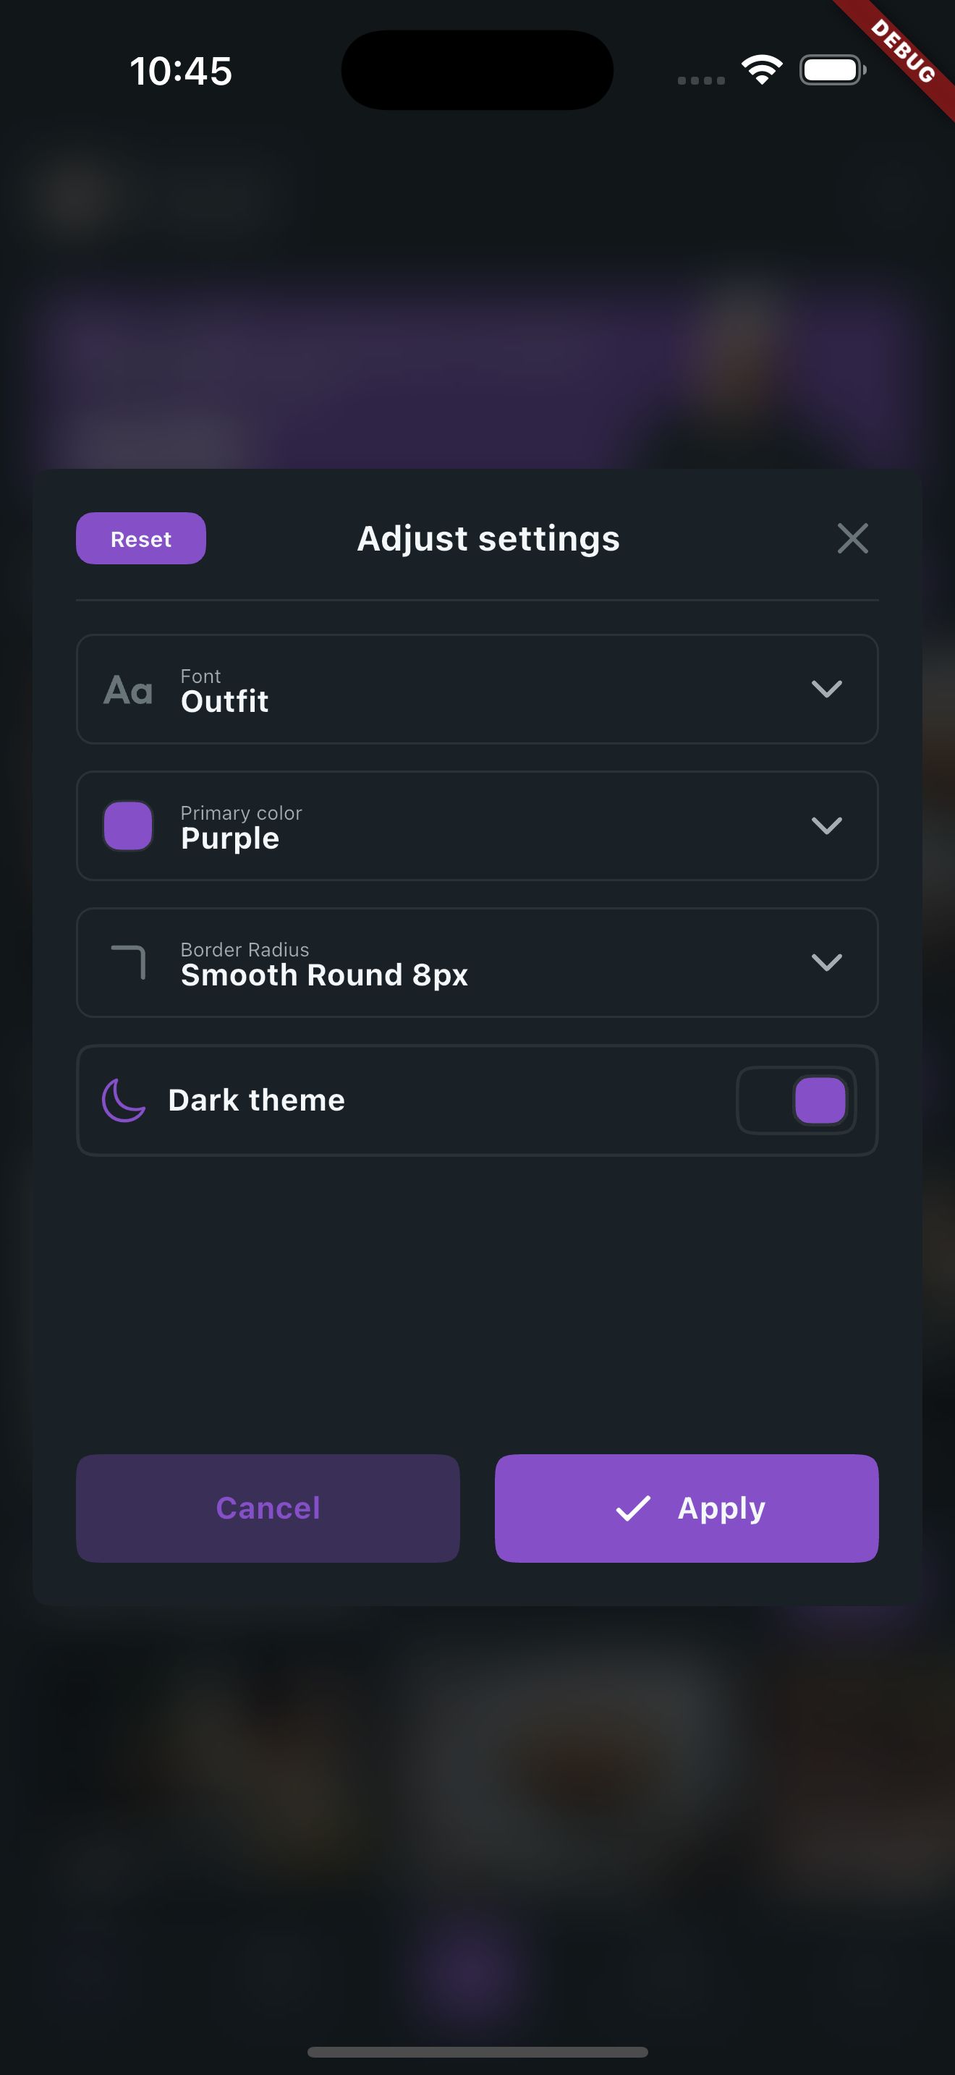Turn off the Dark theme switch

[797, 1100]
